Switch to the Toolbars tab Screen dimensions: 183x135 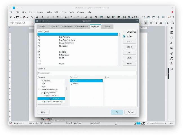pos(54,27)
